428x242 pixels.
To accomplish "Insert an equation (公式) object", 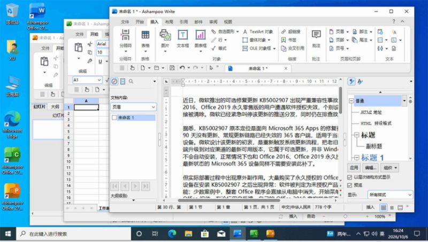I will point(219,48).
